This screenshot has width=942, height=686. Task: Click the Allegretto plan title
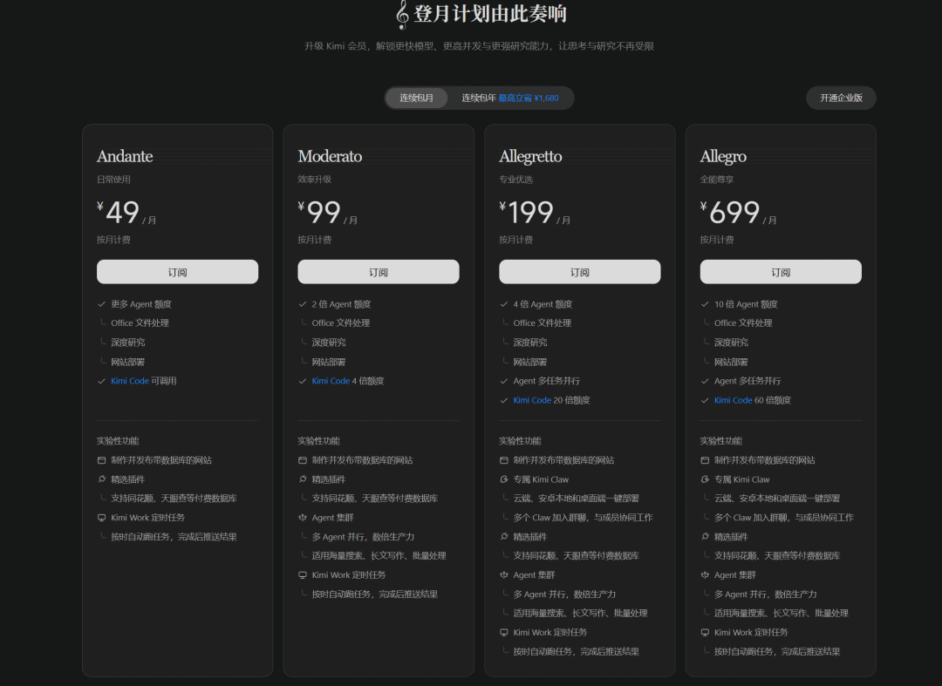530,157
